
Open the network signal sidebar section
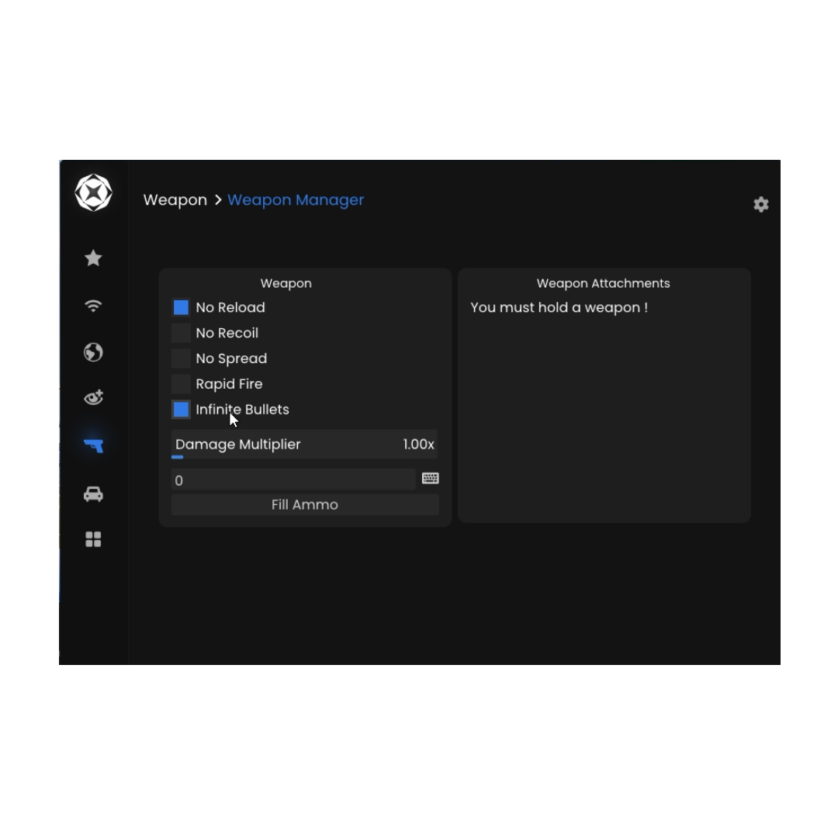93,306
